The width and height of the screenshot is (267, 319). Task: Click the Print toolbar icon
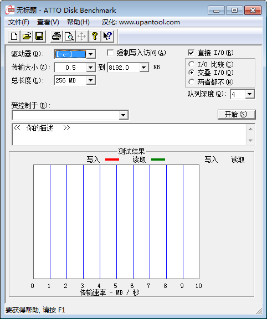coord(57,37)
